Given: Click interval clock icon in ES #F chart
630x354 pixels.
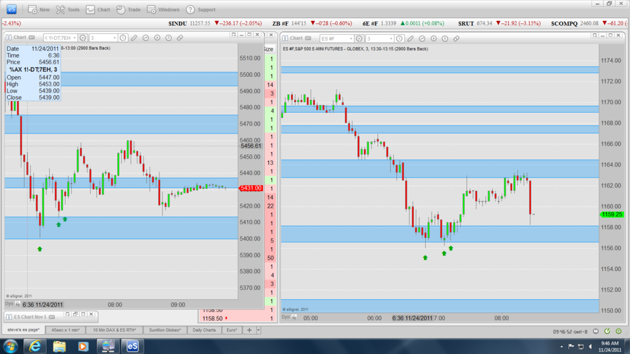Looking at the screenshot, I should click(x=399, y=38).
